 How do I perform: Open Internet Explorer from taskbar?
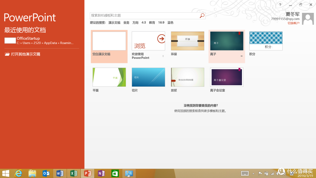[18, 173]
